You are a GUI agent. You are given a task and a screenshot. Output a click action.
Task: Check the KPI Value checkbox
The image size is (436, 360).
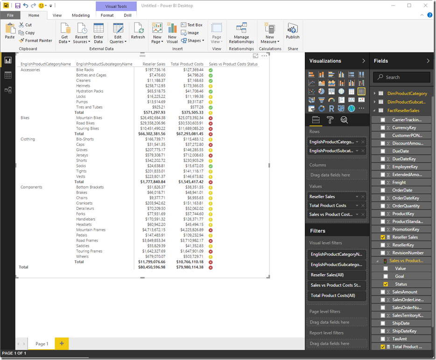[386, 269]
